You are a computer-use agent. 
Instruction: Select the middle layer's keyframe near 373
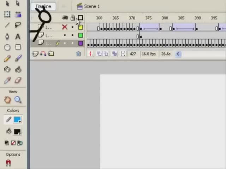click(141, 37)
